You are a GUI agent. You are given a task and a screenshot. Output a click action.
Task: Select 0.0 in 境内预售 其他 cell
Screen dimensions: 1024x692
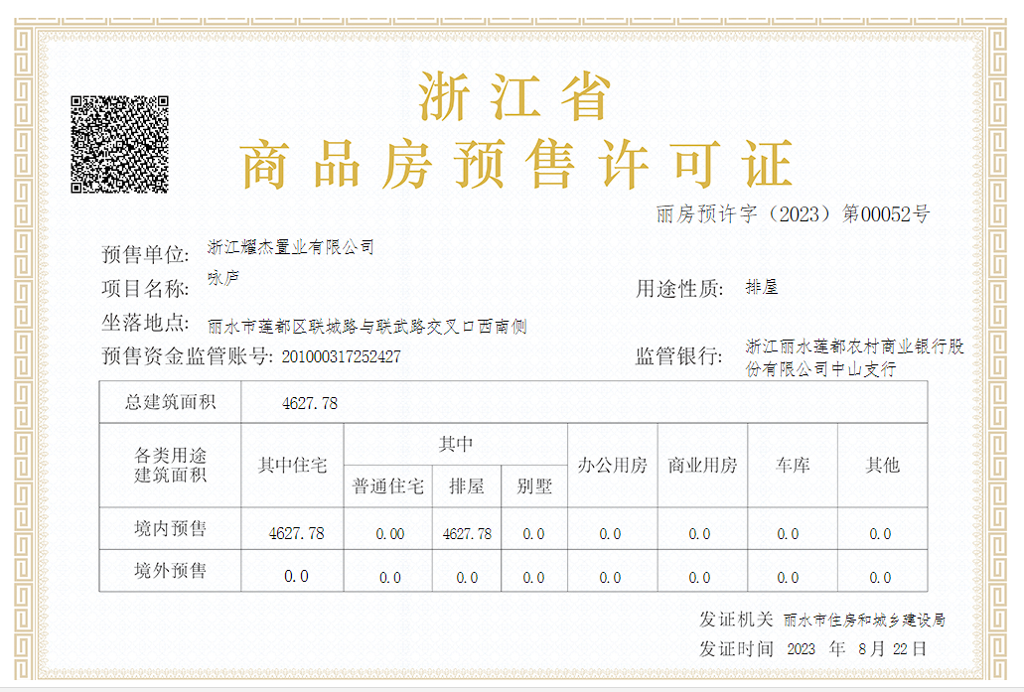click(880, 534)
